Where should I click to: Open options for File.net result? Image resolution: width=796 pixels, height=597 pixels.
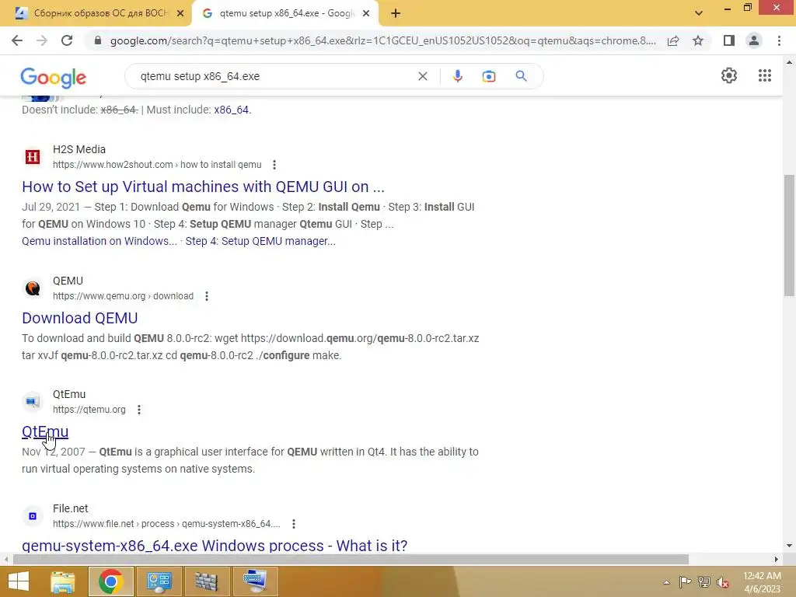293,524
